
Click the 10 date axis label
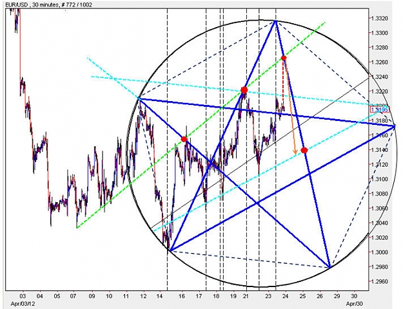coord(109,296)
